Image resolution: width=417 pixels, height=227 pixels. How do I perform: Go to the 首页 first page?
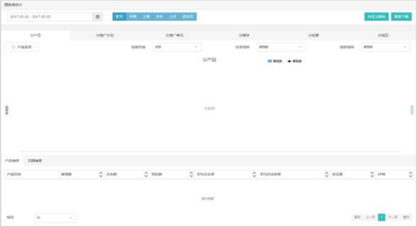(357, 217)
